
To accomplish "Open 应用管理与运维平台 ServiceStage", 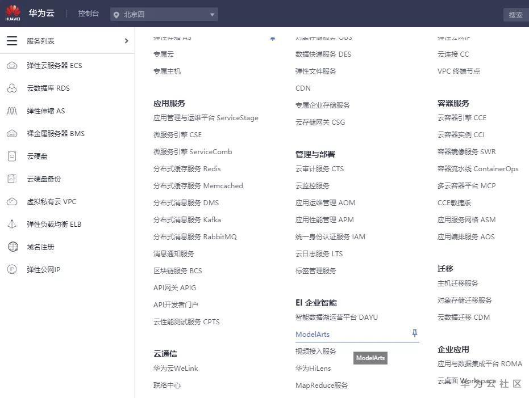I will pyautogui.click(x=206, y=118).
